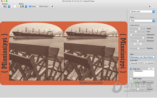Click the card caption 'Mississippi river, New Orleans'
The width and height of the screenshot is (157, 98).
91,82
